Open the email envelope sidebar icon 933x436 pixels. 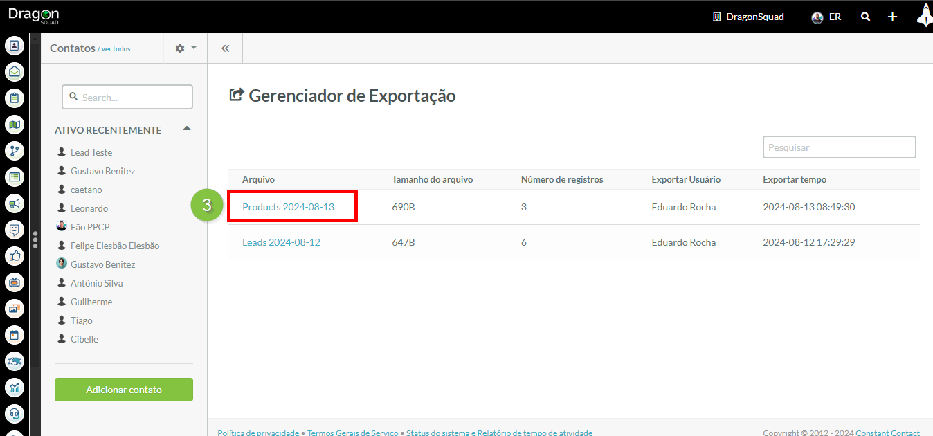[x=15, y=72]
